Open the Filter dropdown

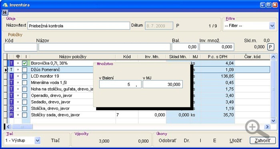(x=272, y=26)
